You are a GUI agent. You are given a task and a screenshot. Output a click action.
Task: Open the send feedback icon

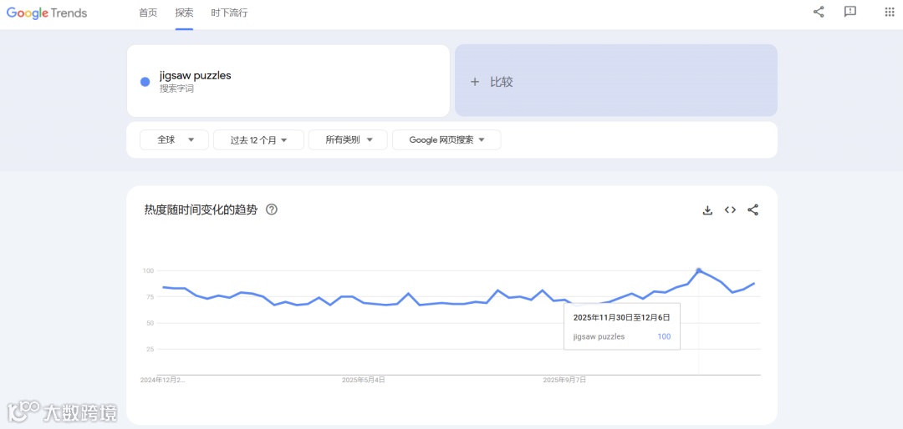pos(850,12)
